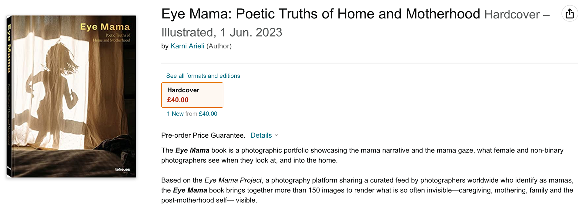
Task: Open the 1 New offers link
Action: 175,114
